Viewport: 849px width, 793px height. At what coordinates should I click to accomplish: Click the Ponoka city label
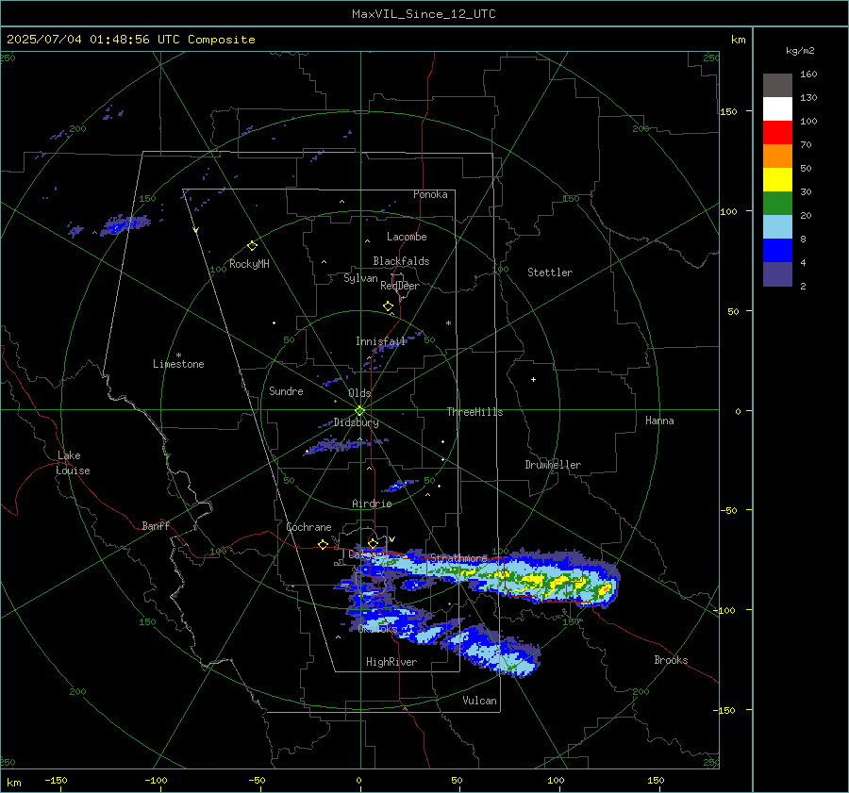coord(430,194)
